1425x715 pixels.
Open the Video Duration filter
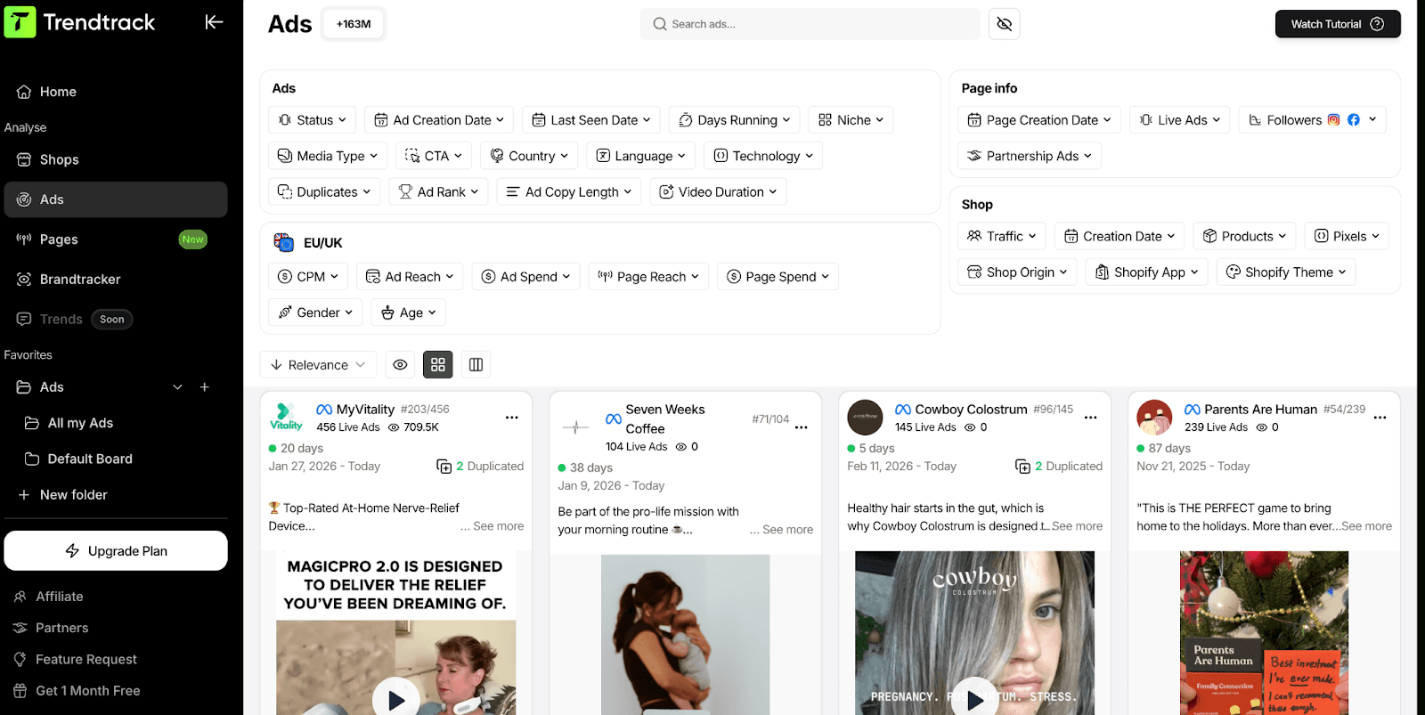(718, 191)
